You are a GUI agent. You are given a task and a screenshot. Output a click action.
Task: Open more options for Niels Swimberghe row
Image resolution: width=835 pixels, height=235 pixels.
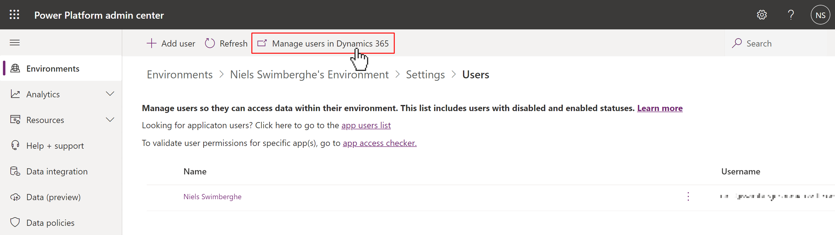(688, 196)
